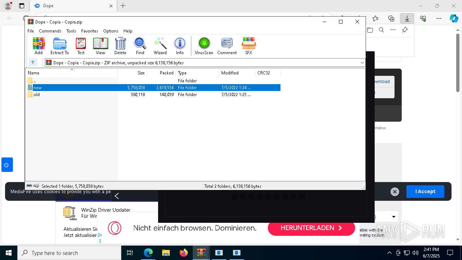
Task: Click I Accept cookies button
Action: (425, 191)
